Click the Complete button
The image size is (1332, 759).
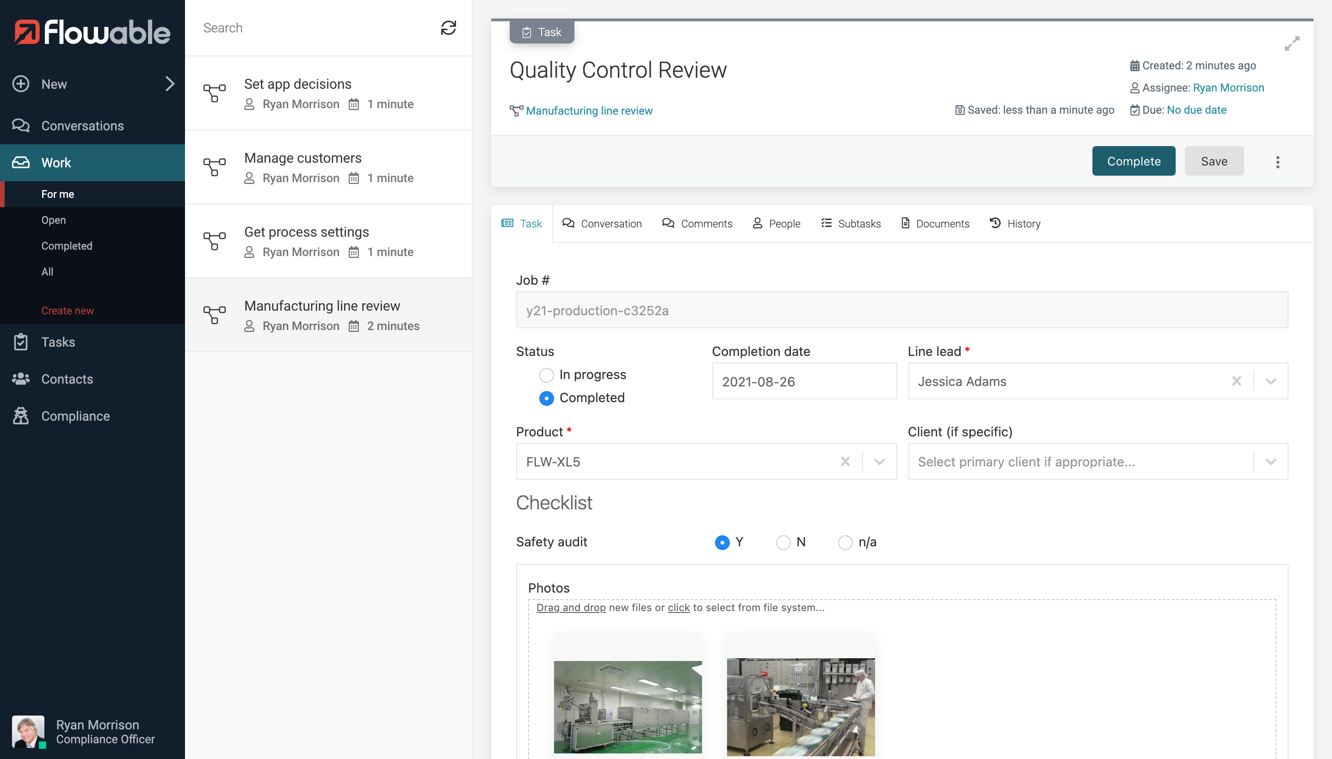point(1134,161)
